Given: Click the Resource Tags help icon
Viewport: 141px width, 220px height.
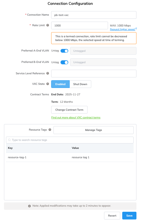Looking at the screenshot, I should coord(50,130).
